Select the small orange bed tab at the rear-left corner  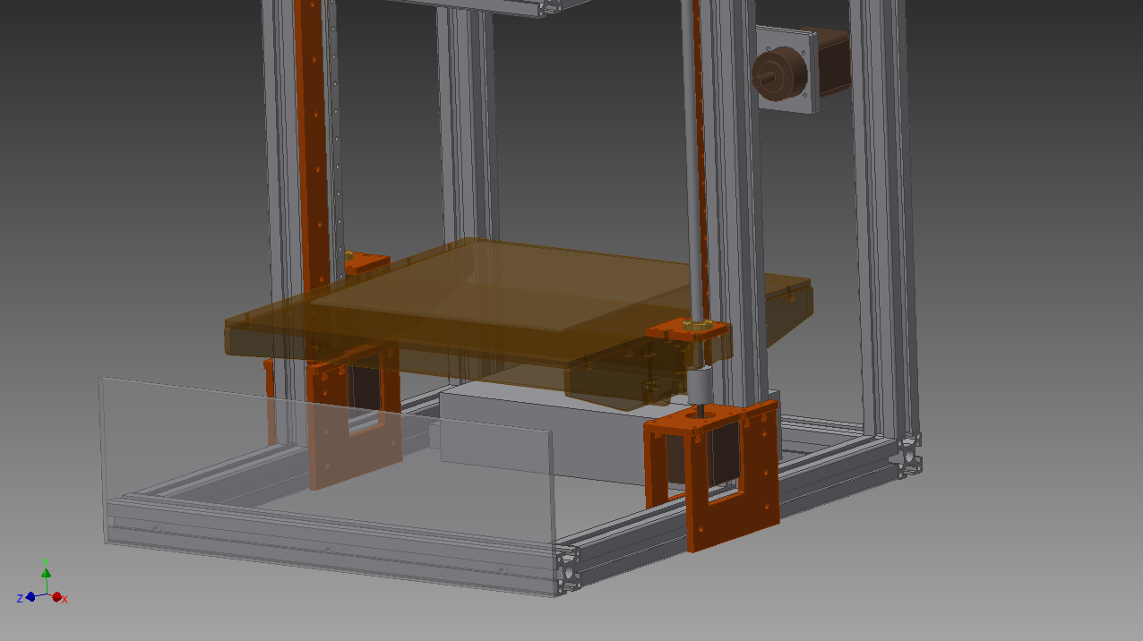pyautogui.click(x=366, y=263)
